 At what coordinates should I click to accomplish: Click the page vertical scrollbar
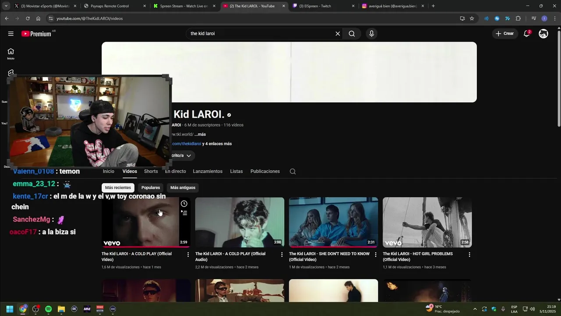(558, 79)
